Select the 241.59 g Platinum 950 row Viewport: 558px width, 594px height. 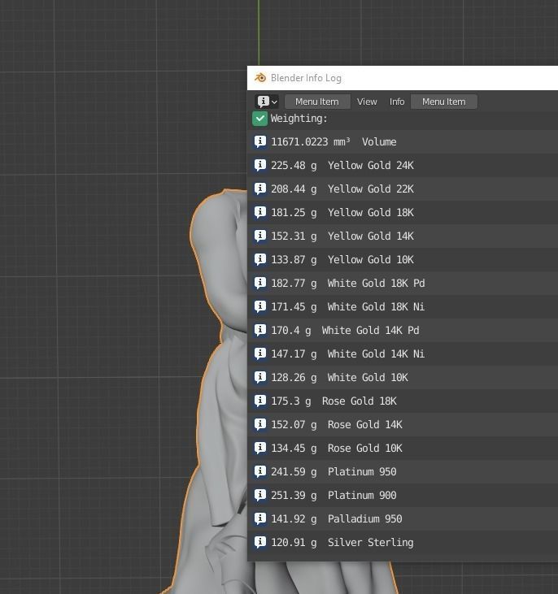403,471
